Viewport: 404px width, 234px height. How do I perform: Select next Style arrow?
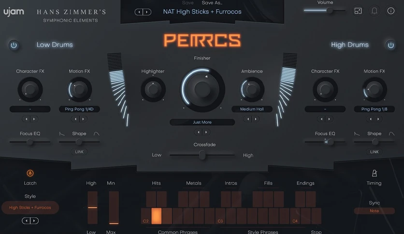pos(34,220)
